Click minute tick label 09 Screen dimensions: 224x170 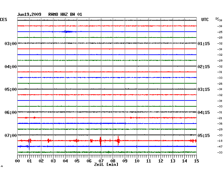click(x=125, y=161)
